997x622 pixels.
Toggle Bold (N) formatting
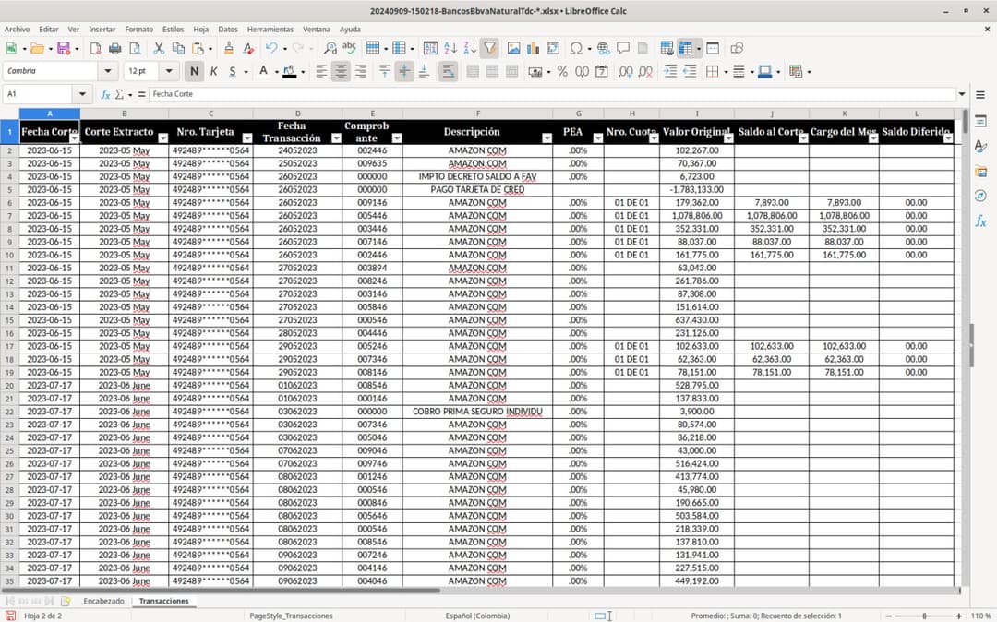[x=194, y=72]
